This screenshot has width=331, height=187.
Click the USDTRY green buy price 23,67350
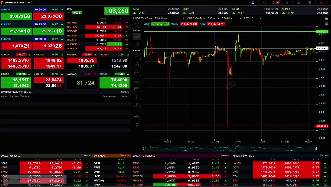point(16,16)
